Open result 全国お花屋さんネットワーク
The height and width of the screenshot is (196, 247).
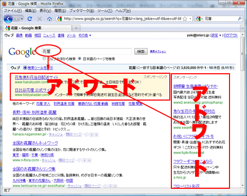[x=35, y=143]
